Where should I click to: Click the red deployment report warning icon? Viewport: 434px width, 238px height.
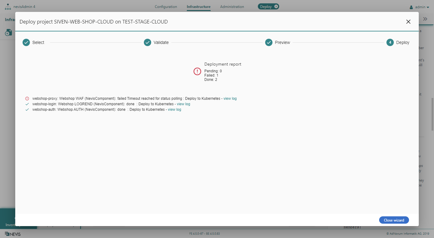(197, 71)
